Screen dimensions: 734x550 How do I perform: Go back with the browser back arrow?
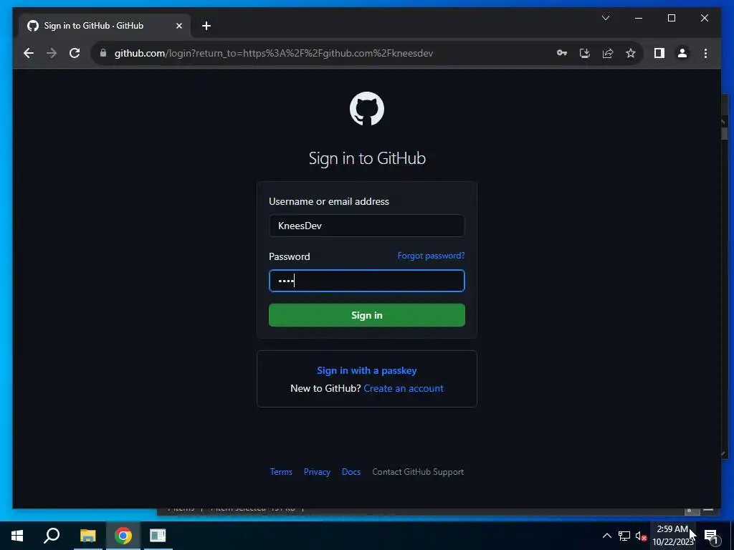[x=29, y=53]
